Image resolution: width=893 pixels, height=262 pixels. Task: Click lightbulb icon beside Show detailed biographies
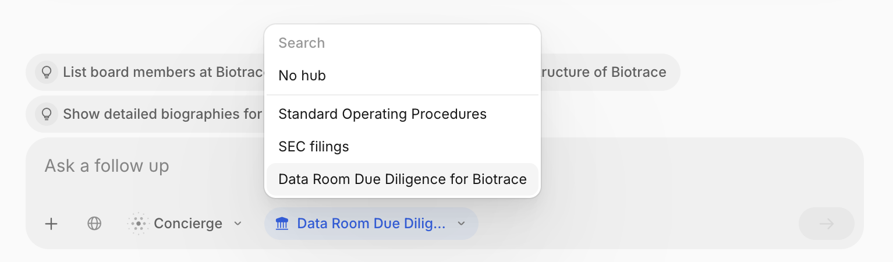(x=46, y=114)
